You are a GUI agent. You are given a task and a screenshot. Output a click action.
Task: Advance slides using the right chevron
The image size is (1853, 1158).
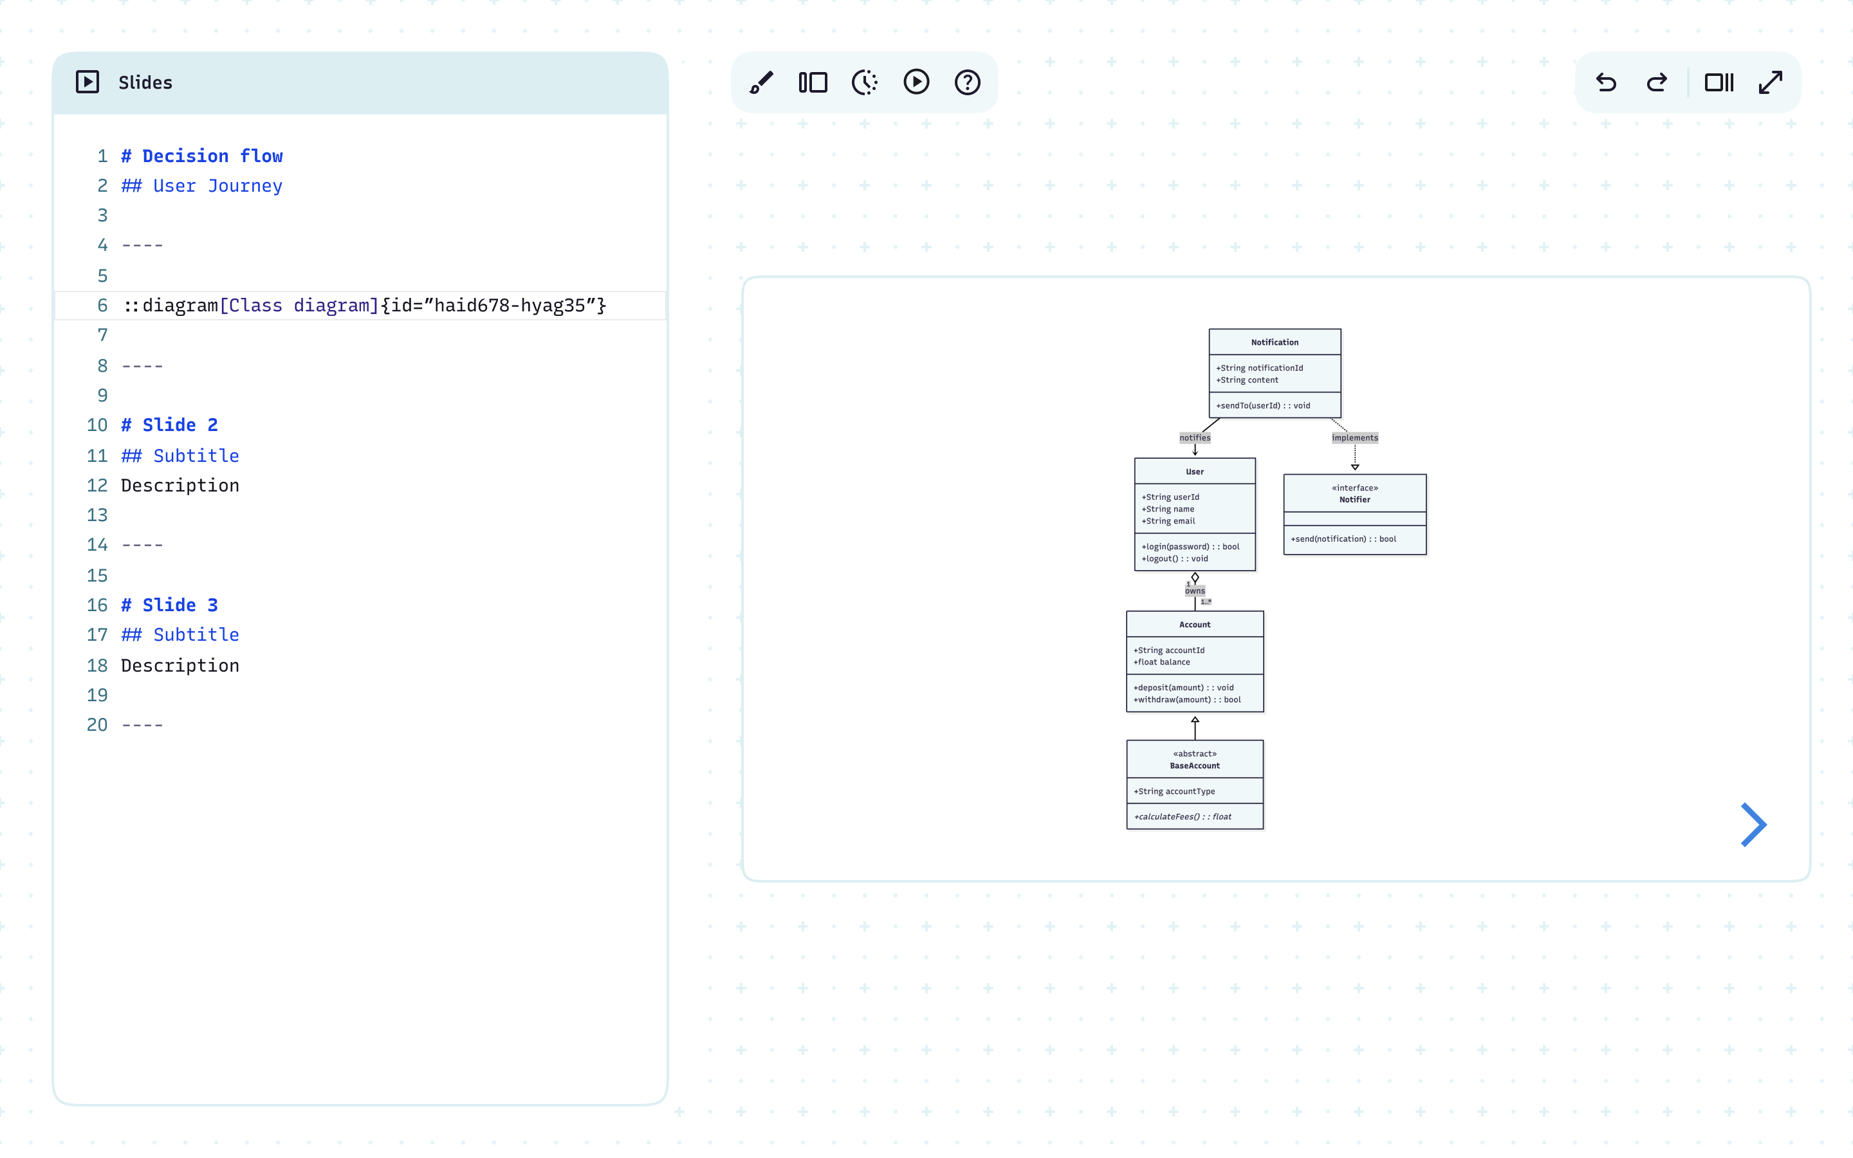tap(1753, 824)
